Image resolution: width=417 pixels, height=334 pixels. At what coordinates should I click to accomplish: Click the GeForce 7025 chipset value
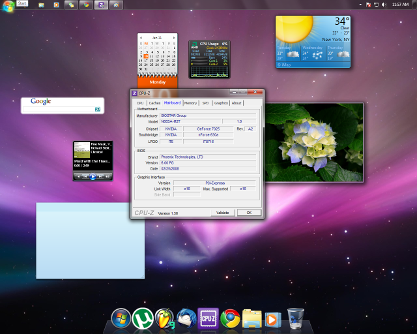click(208, 129)
